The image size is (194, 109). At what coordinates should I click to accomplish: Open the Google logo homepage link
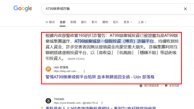23,8
